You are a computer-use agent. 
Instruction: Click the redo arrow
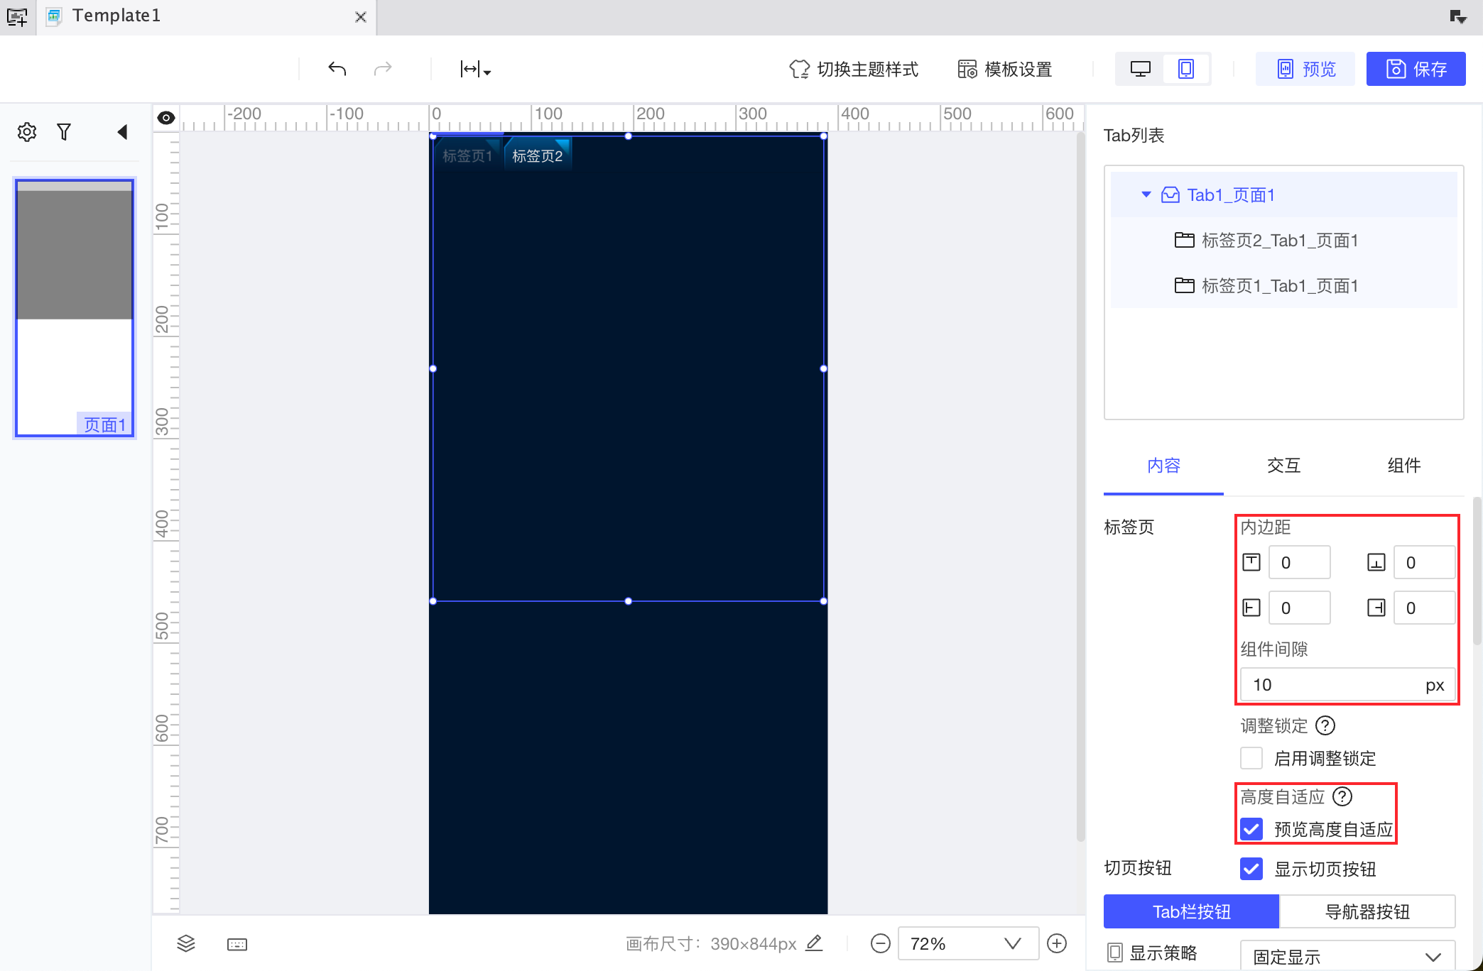(383, 69)
